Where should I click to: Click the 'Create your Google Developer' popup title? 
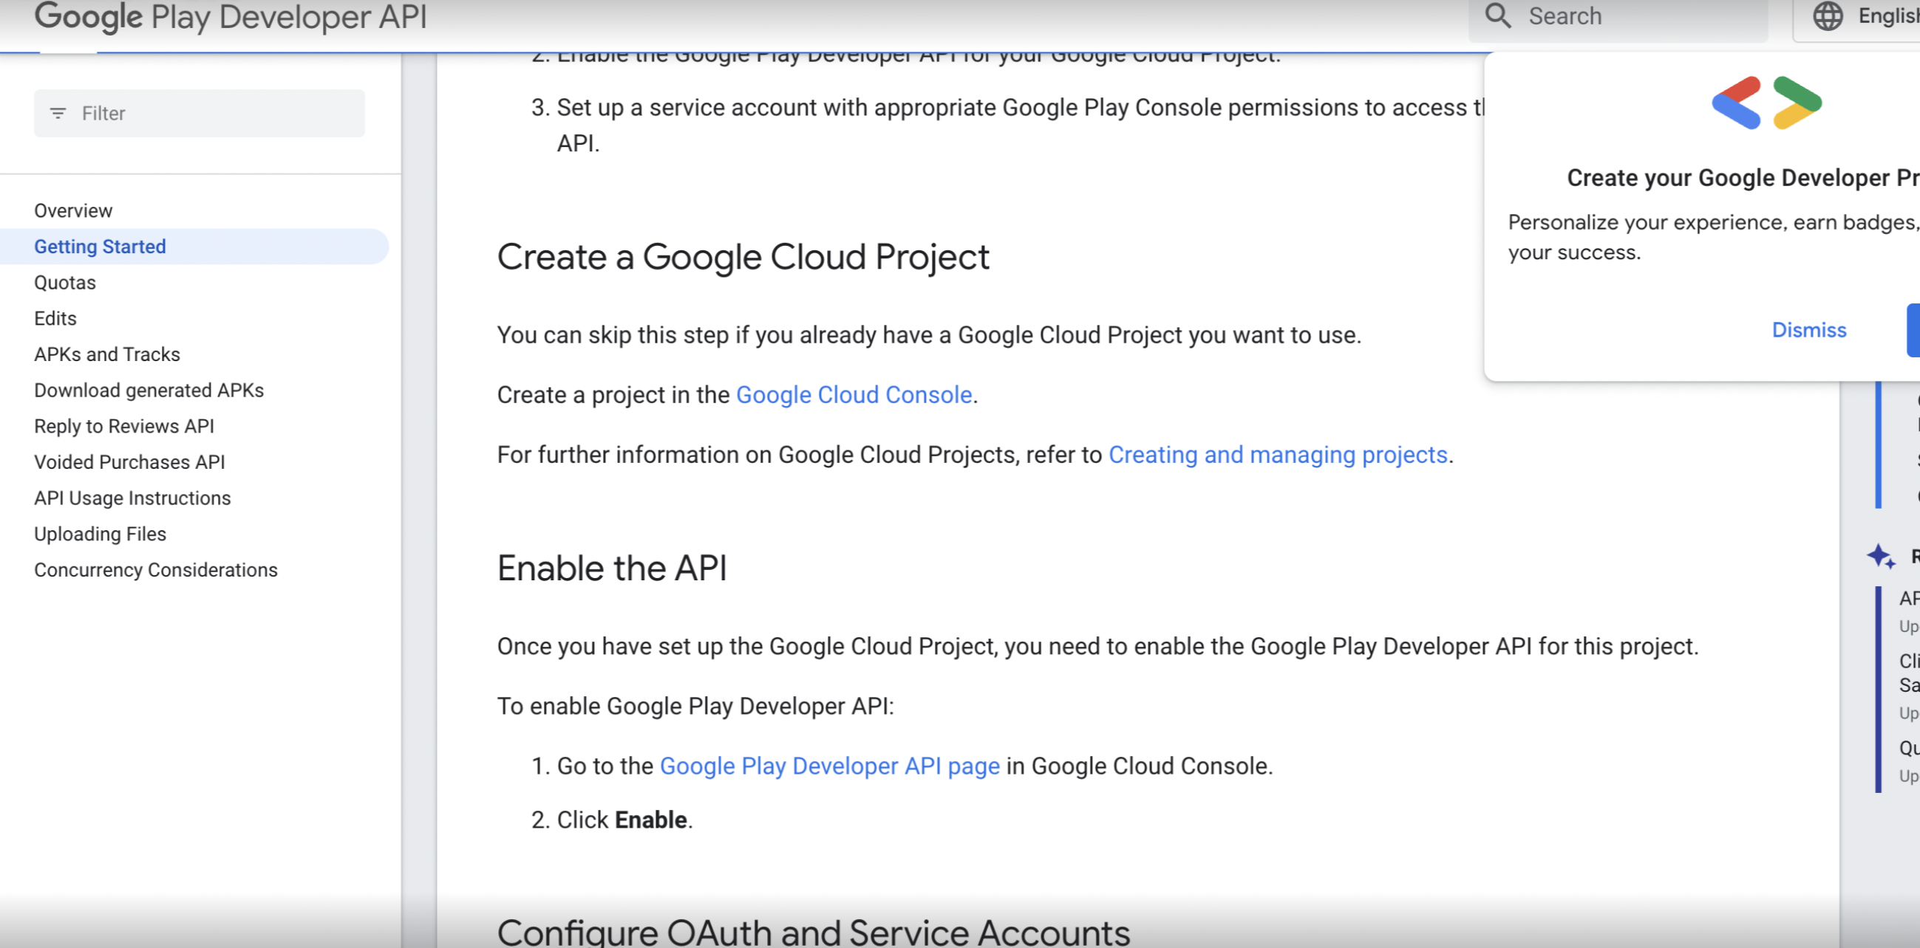(1743, 178)
